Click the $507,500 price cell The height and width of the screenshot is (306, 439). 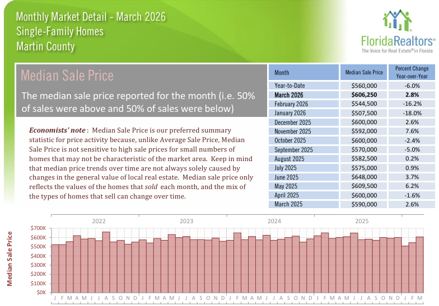point(364,113)
